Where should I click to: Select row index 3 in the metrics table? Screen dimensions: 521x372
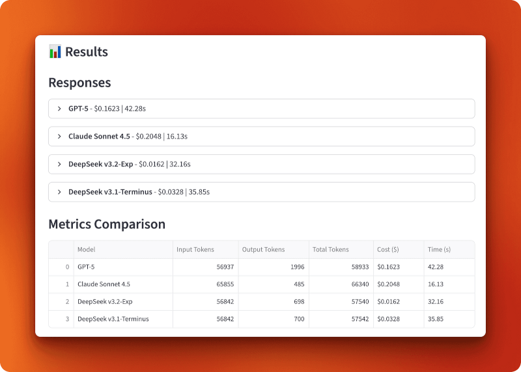pyautogui.click(x=61, y=319)
